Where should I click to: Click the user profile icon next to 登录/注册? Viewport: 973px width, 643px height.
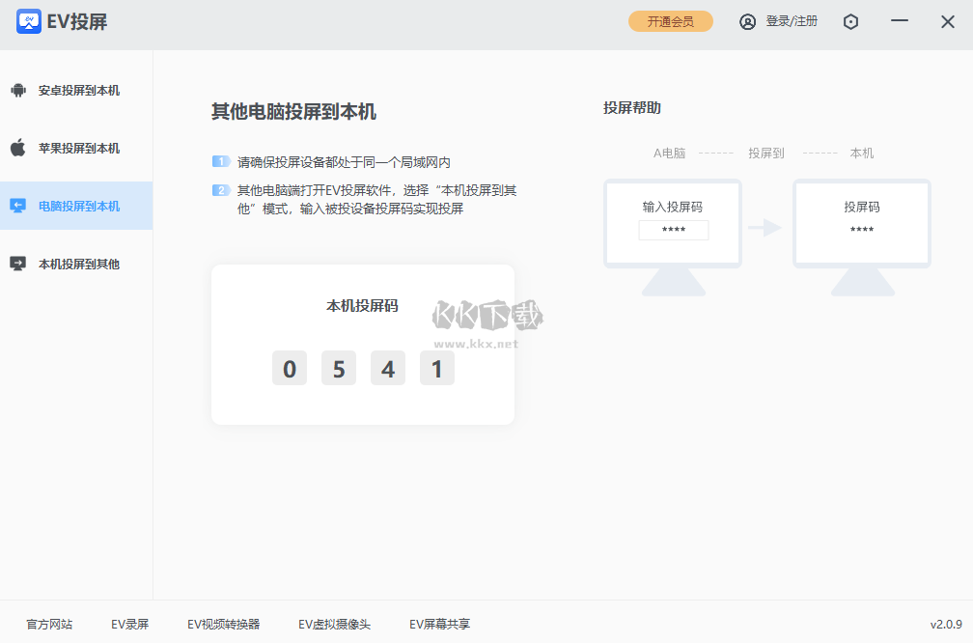coord(747,20)
